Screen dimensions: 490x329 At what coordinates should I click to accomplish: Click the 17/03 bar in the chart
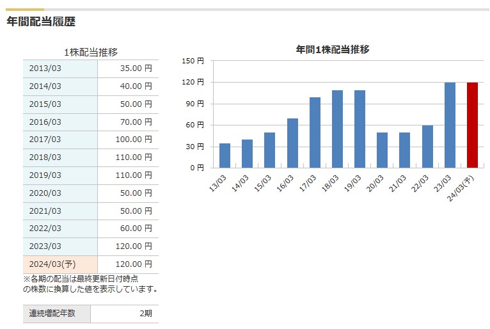pyautogui.click(x=315, y=132)
